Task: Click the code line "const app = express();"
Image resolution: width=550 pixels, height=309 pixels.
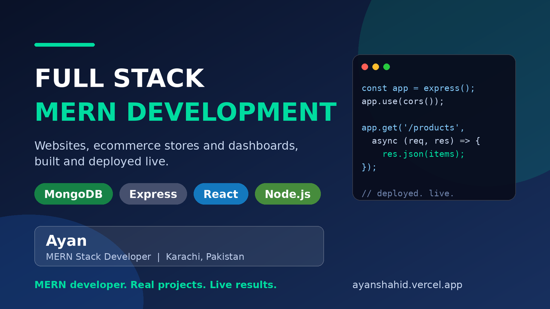Action: pyautogui.click(x=418, y=88)
